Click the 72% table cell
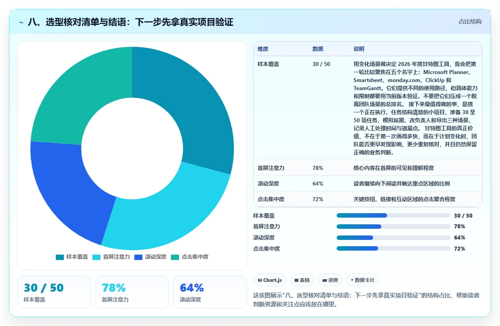500x326 pixels. click(317, 199)
